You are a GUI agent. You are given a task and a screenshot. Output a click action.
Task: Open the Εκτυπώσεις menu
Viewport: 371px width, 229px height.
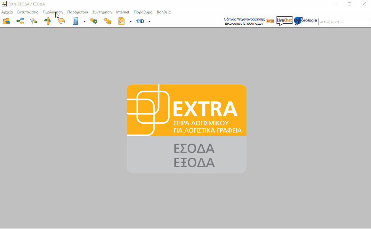point(28,12)
